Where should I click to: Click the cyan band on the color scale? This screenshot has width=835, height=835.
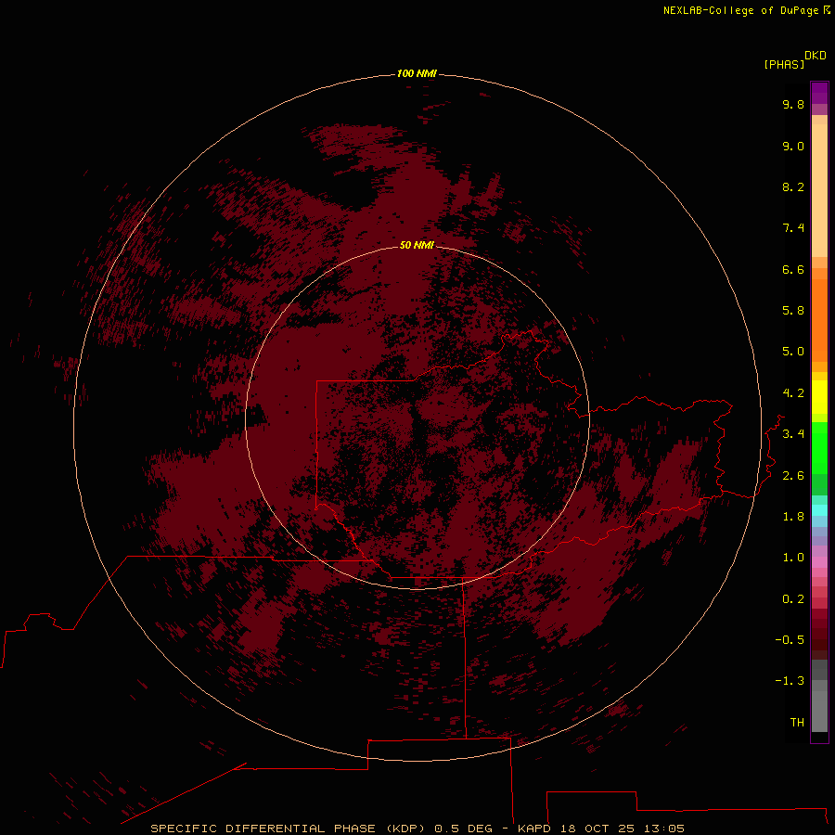click(819, 510)
